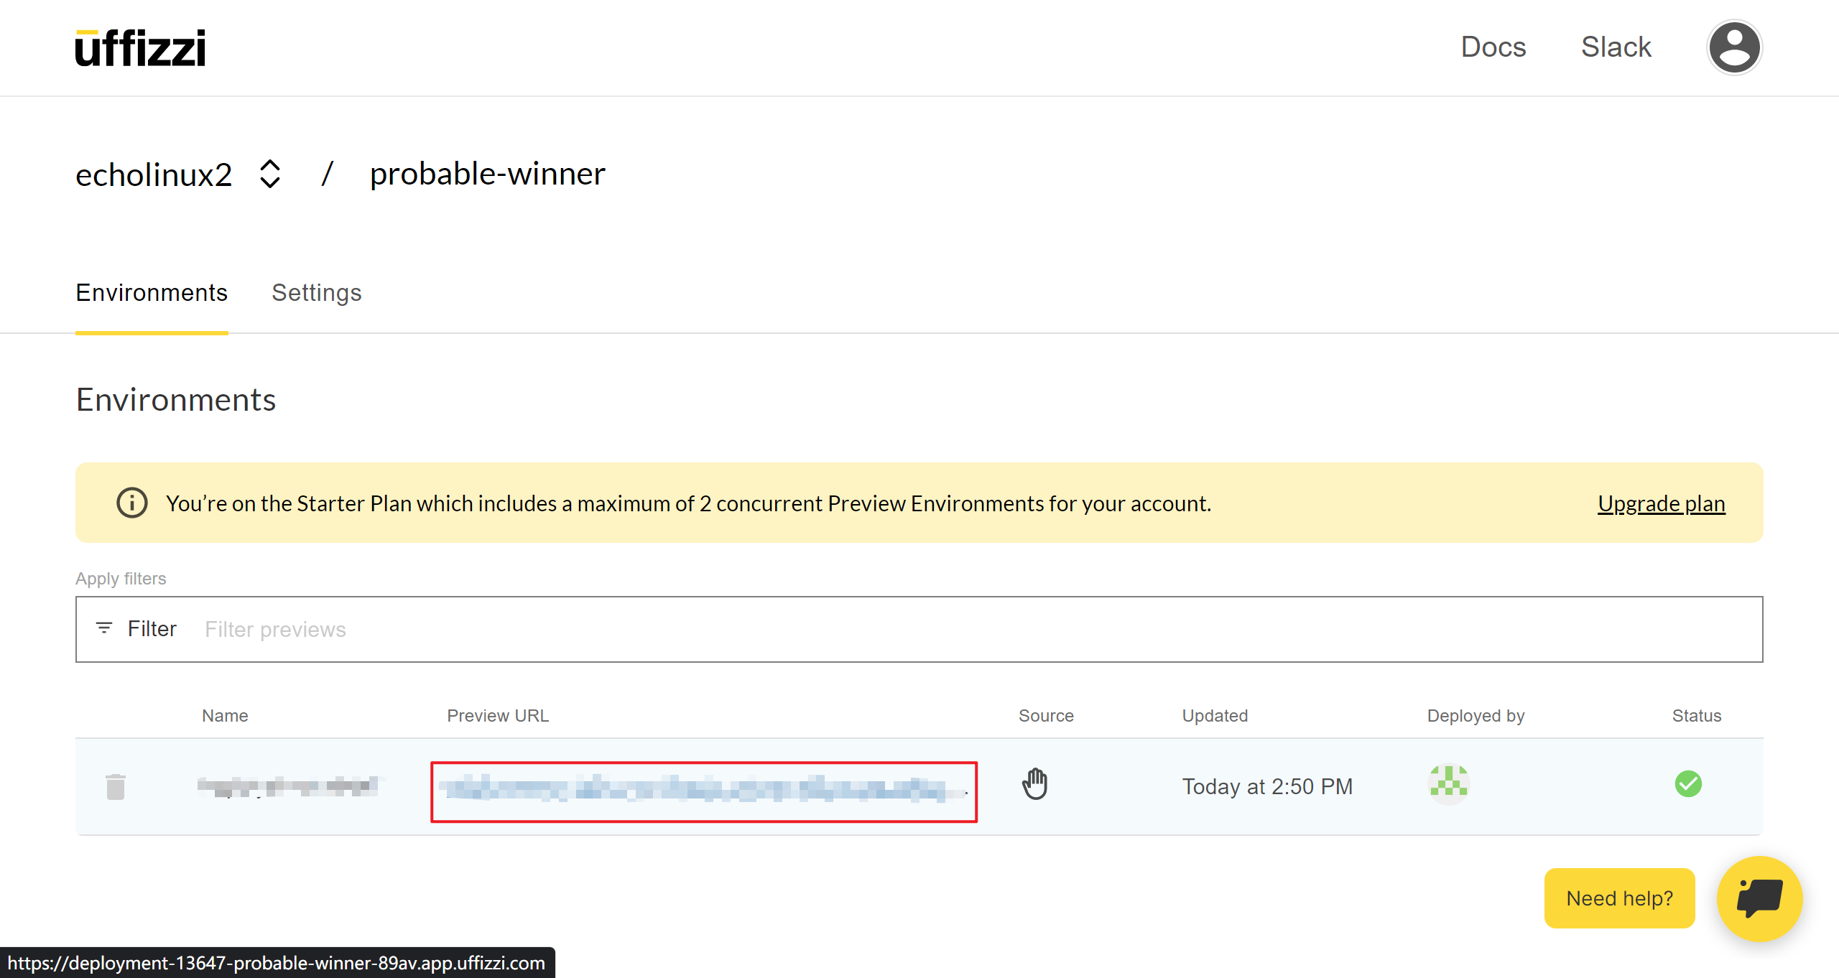This screenshot has height=978, width=1839.
Task: Open the Slack link
Action: (1616, 47)
